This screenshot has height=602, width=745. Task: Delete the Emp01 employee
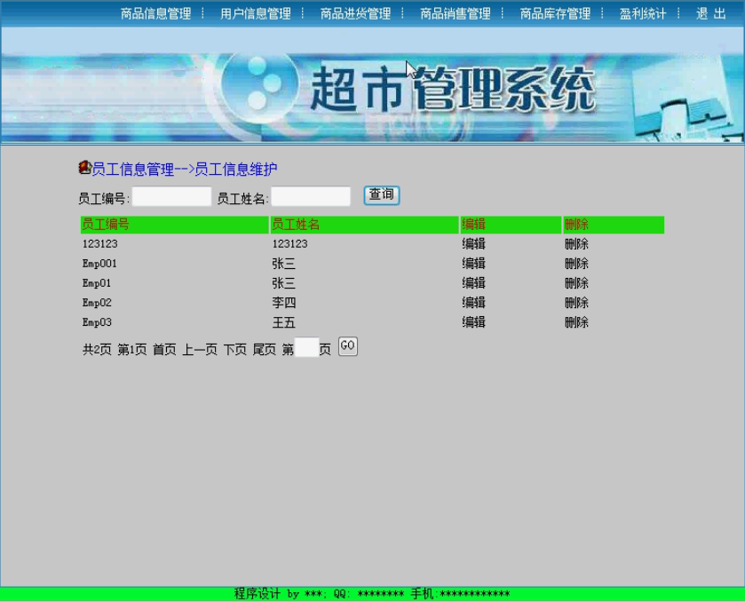pos(576,283)
